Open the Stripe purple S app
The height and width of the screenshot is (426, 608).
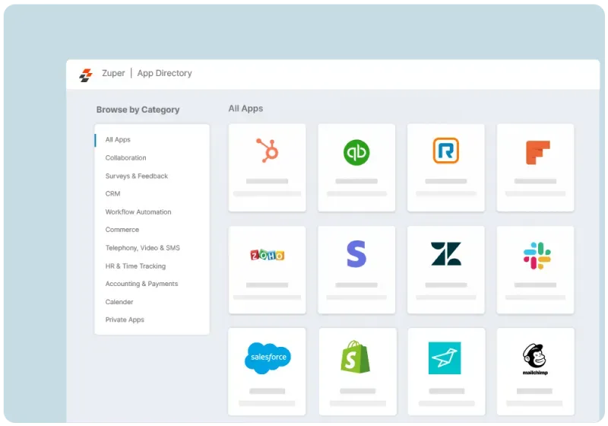tap(356, 254)
